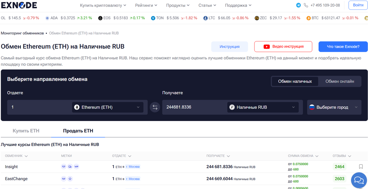Click the Что такое Exnode? button
Screen dimensions: 368x189
click(343, 47)
